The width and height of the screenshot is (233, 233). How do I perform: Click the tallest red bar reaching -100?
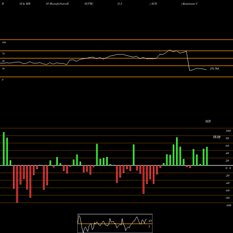pos(17,184)
